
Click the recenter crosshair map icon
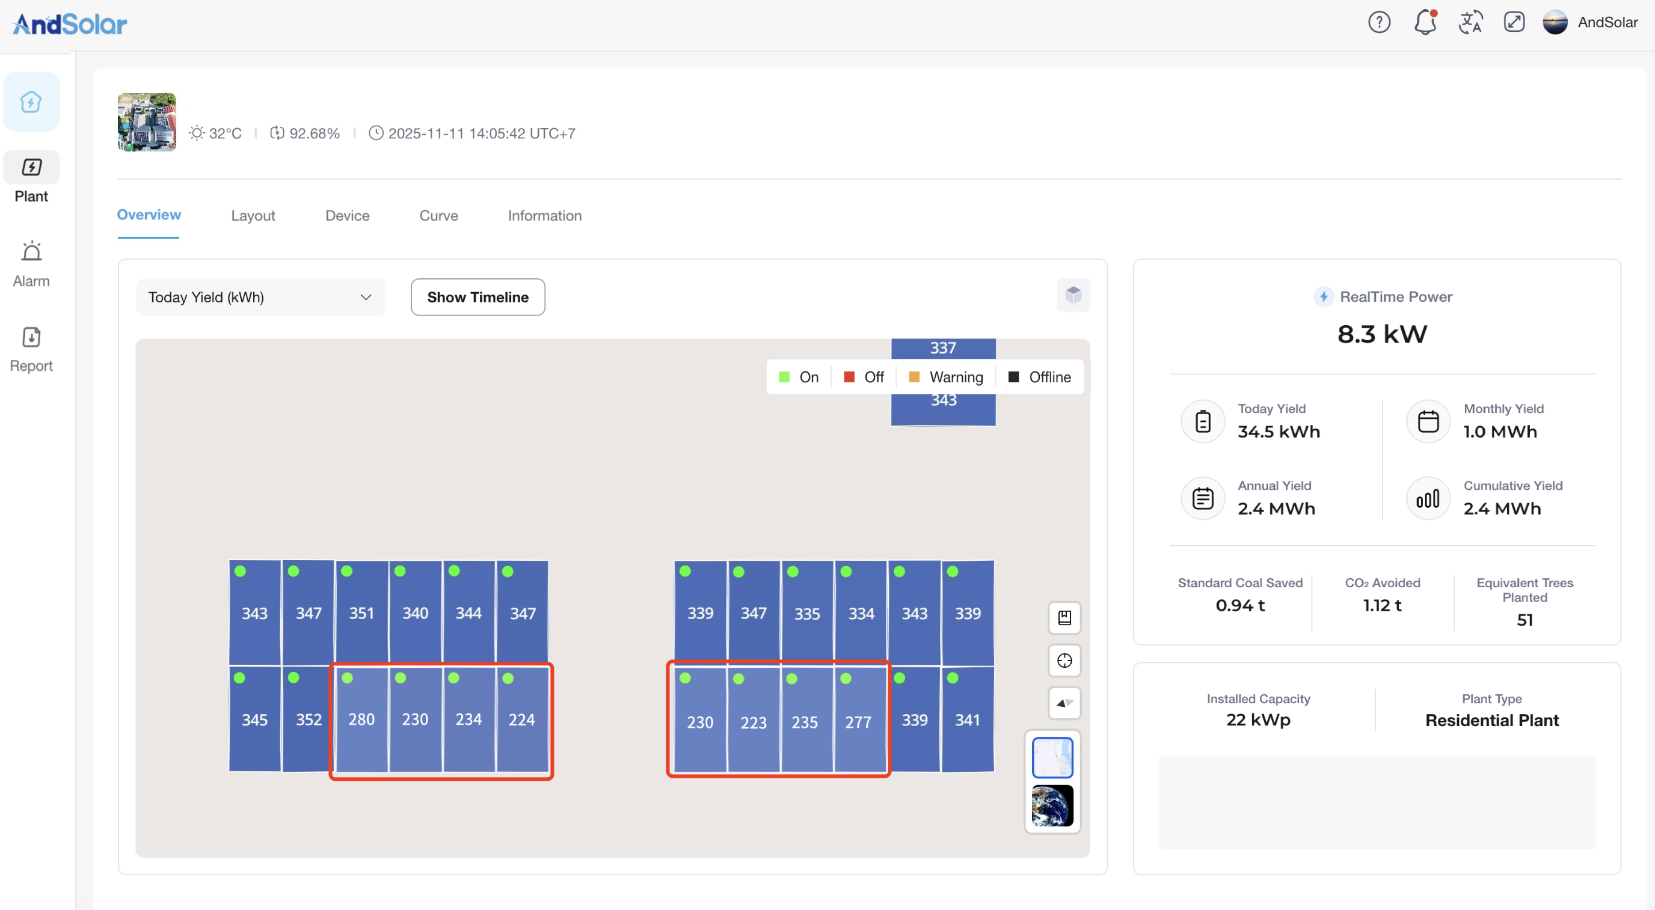tap(1064, 660)
